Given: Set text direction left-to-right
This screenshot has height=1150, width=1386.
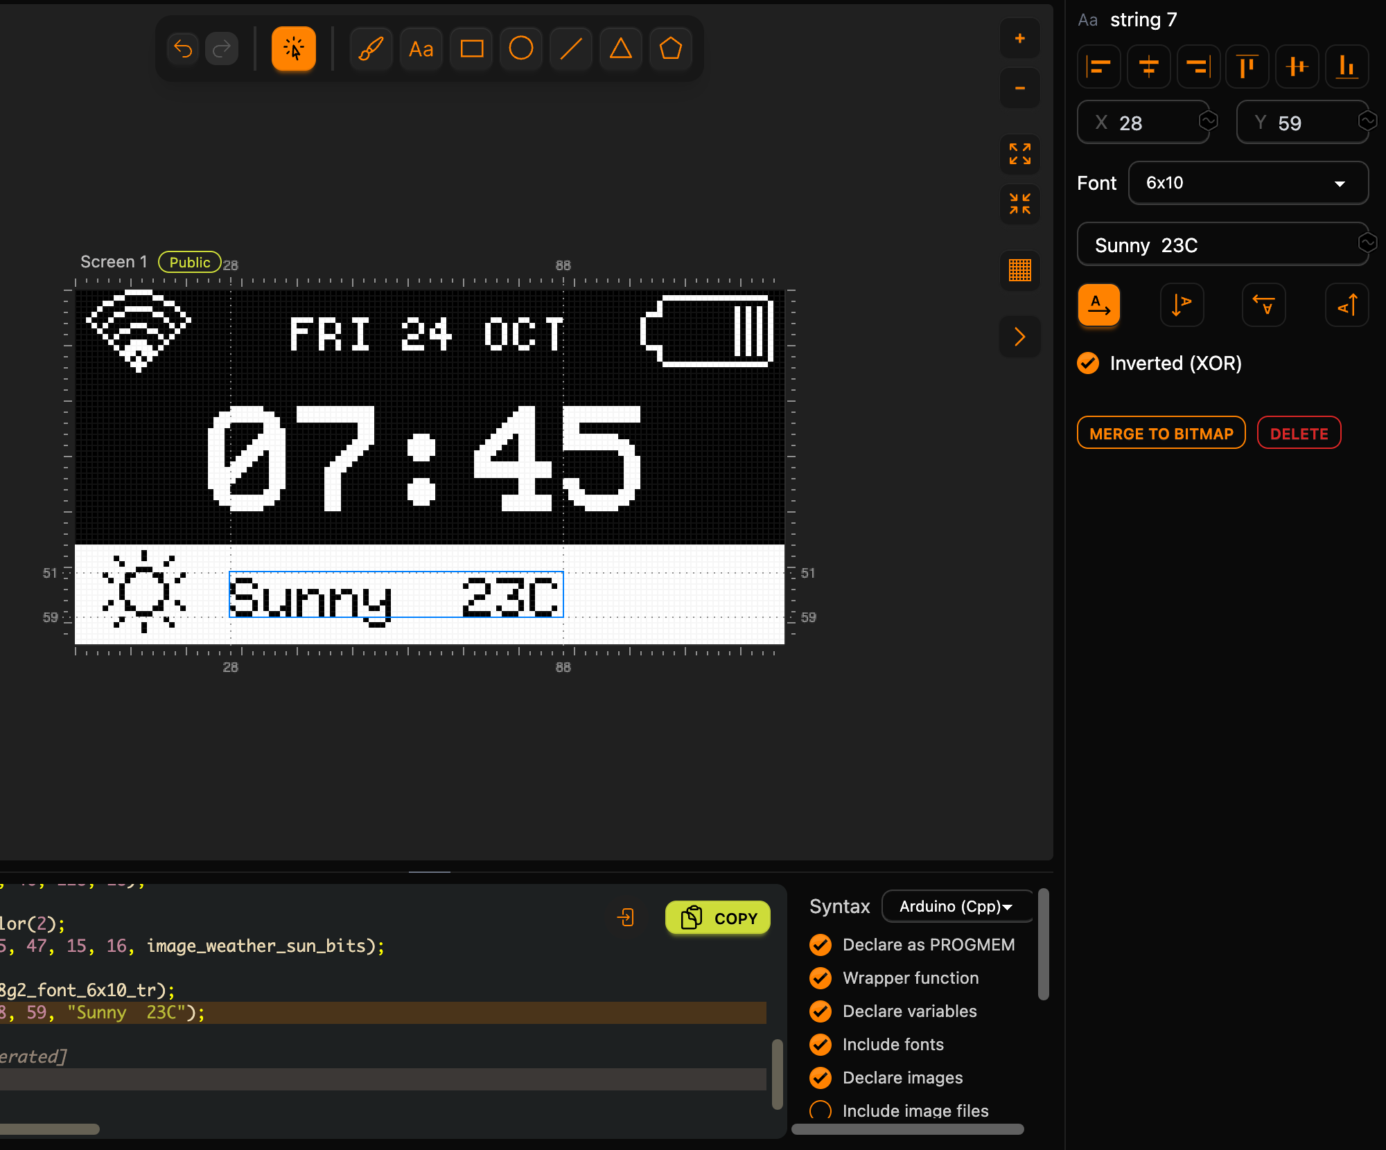Looking at the screenshot, I should pyautogui.click(x=1099, y=305).
